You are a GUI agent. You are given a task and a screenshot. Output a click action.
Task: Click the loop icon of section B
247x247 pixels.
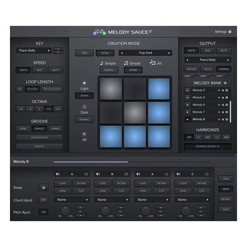tap(126, 174)
